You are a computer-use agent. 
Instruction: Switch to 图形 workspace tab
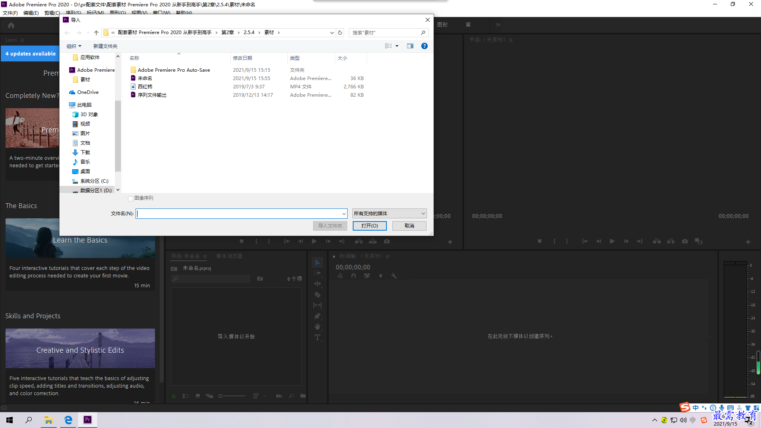443,25
